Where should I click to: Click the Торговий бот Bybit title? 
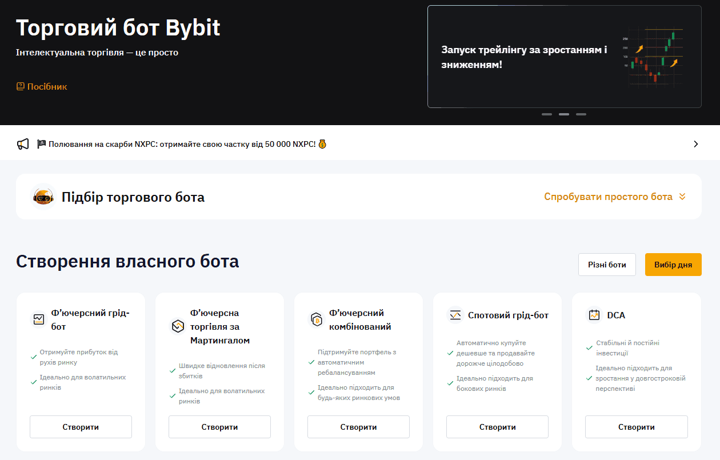tap(118, 27)
